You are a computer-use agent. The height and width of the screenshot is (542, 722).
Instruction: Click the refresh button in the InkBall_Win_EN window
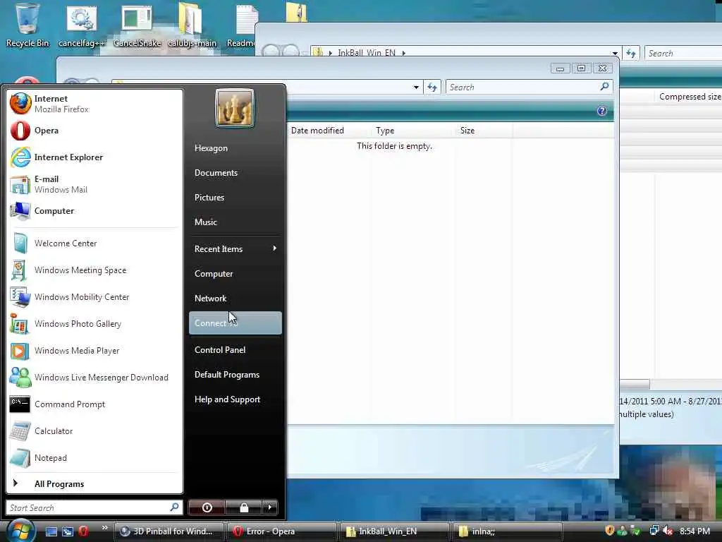click(631, 53)
